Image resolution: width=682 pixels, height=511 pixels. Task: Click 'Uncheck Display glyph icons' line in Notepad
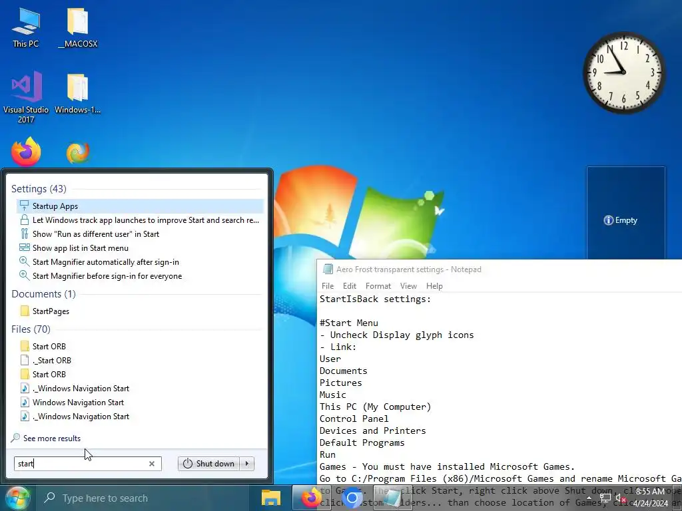point(397,335)
